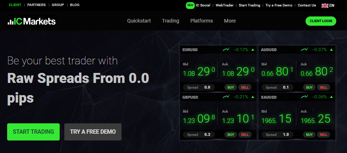Open the Client Login button
The width and height of the screenshot is (347, 153).
[x=321, y=21]
